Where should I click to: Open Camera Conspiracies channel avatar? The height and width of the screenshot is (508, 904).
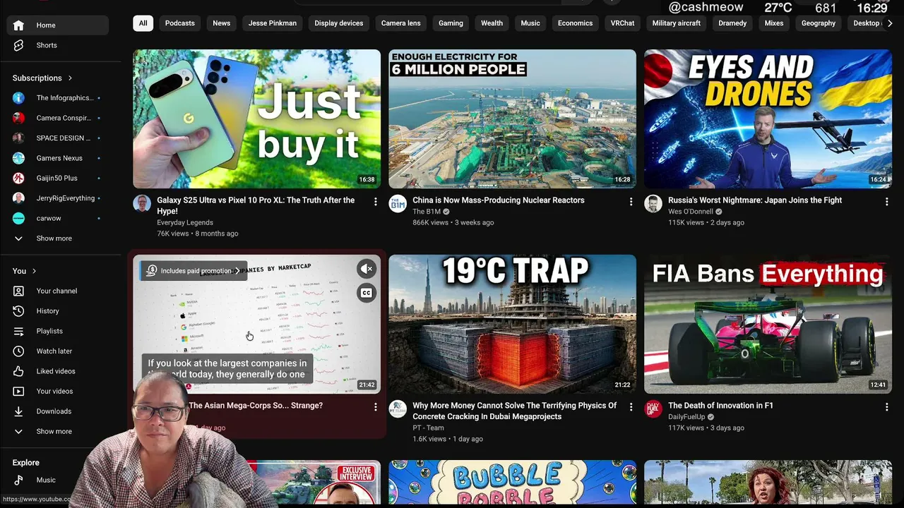19,118
